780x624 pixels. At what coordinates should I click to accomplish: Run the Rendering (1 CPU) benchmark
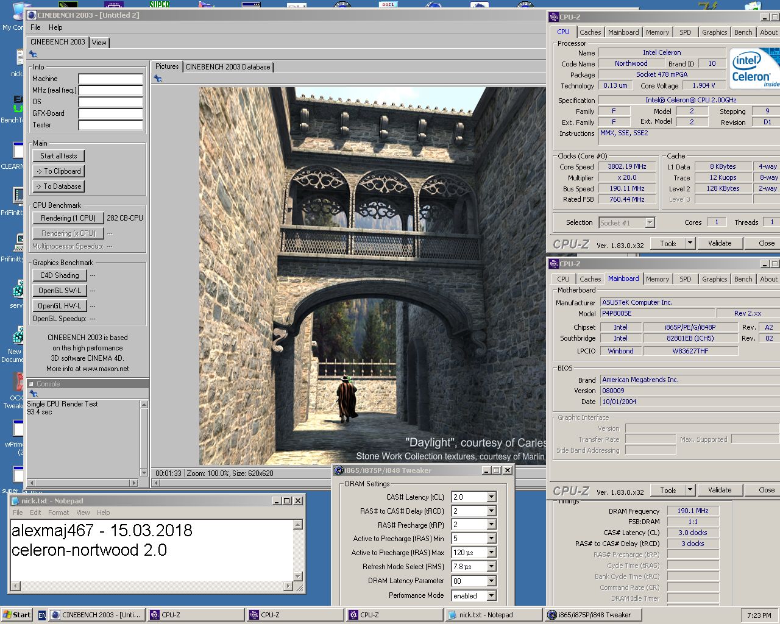coord(68,218)
